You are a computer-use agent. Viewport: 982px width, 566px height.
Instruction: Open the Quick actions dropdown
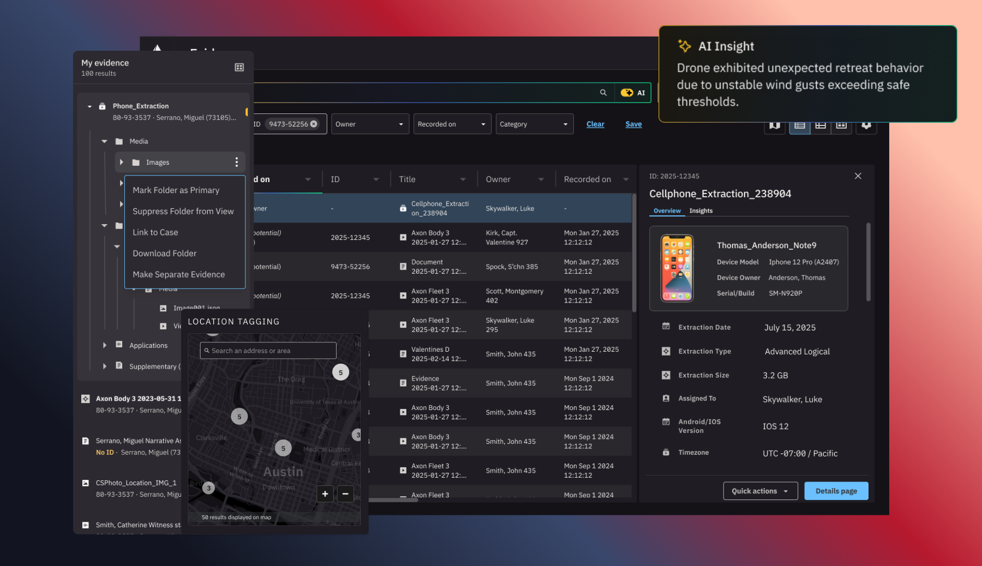tap(760, 491)
